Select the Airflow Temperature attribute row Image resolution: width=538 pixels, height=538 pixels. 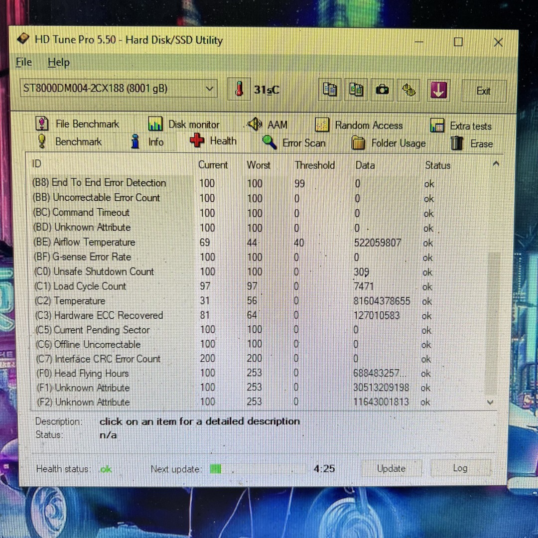(x=94, y=243)
